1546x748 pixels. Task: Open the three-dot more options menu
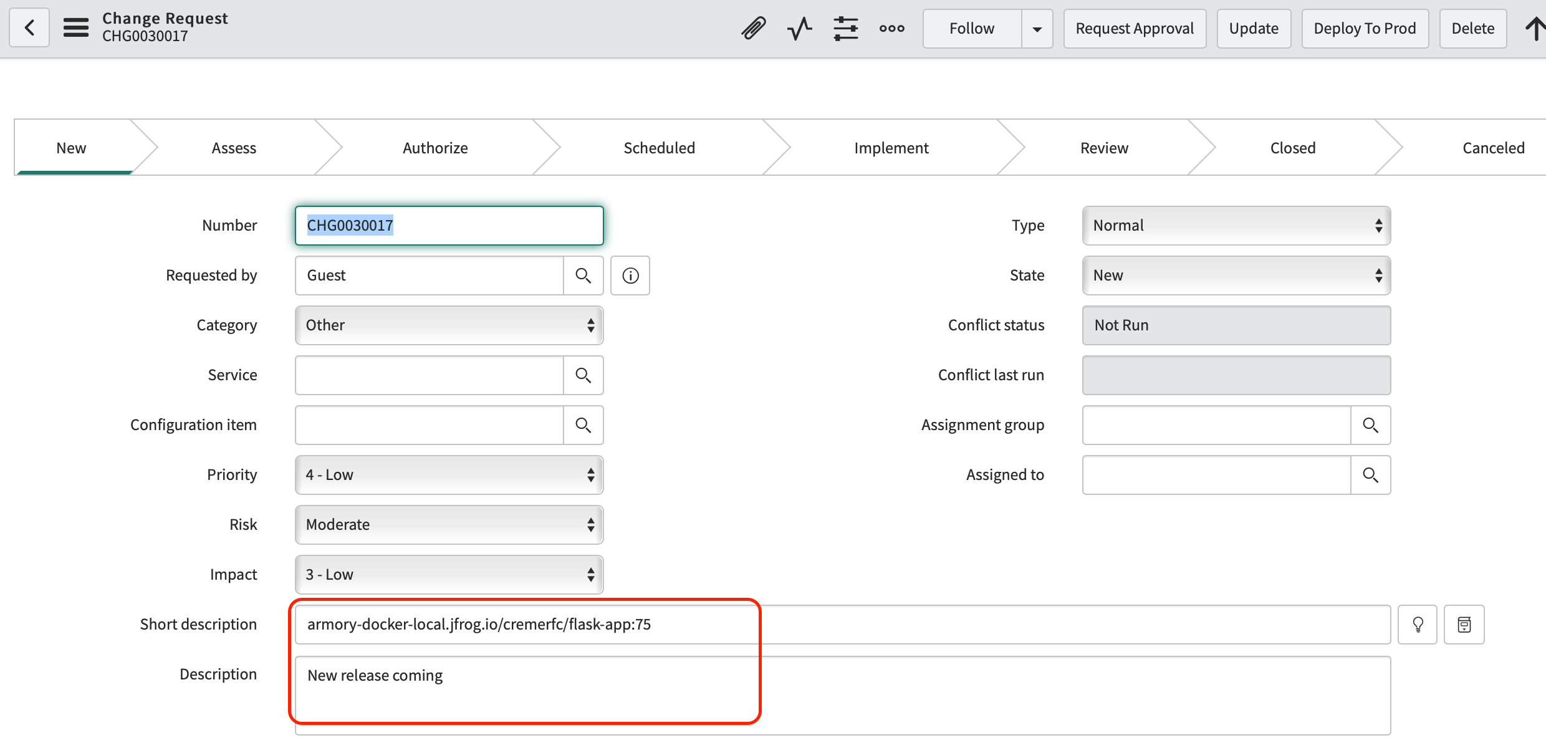click(x=891, y=29)
